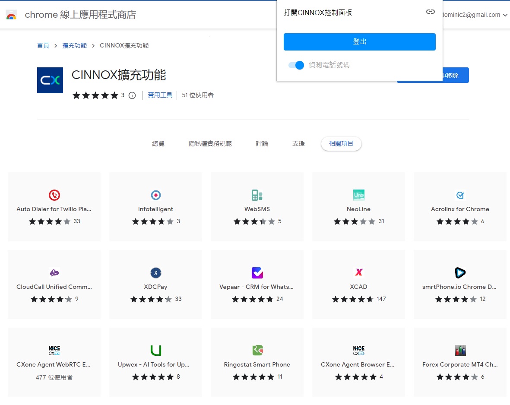Open the 總覽 tab
This screenshot has height=405, width=510.
coord(158,143)
